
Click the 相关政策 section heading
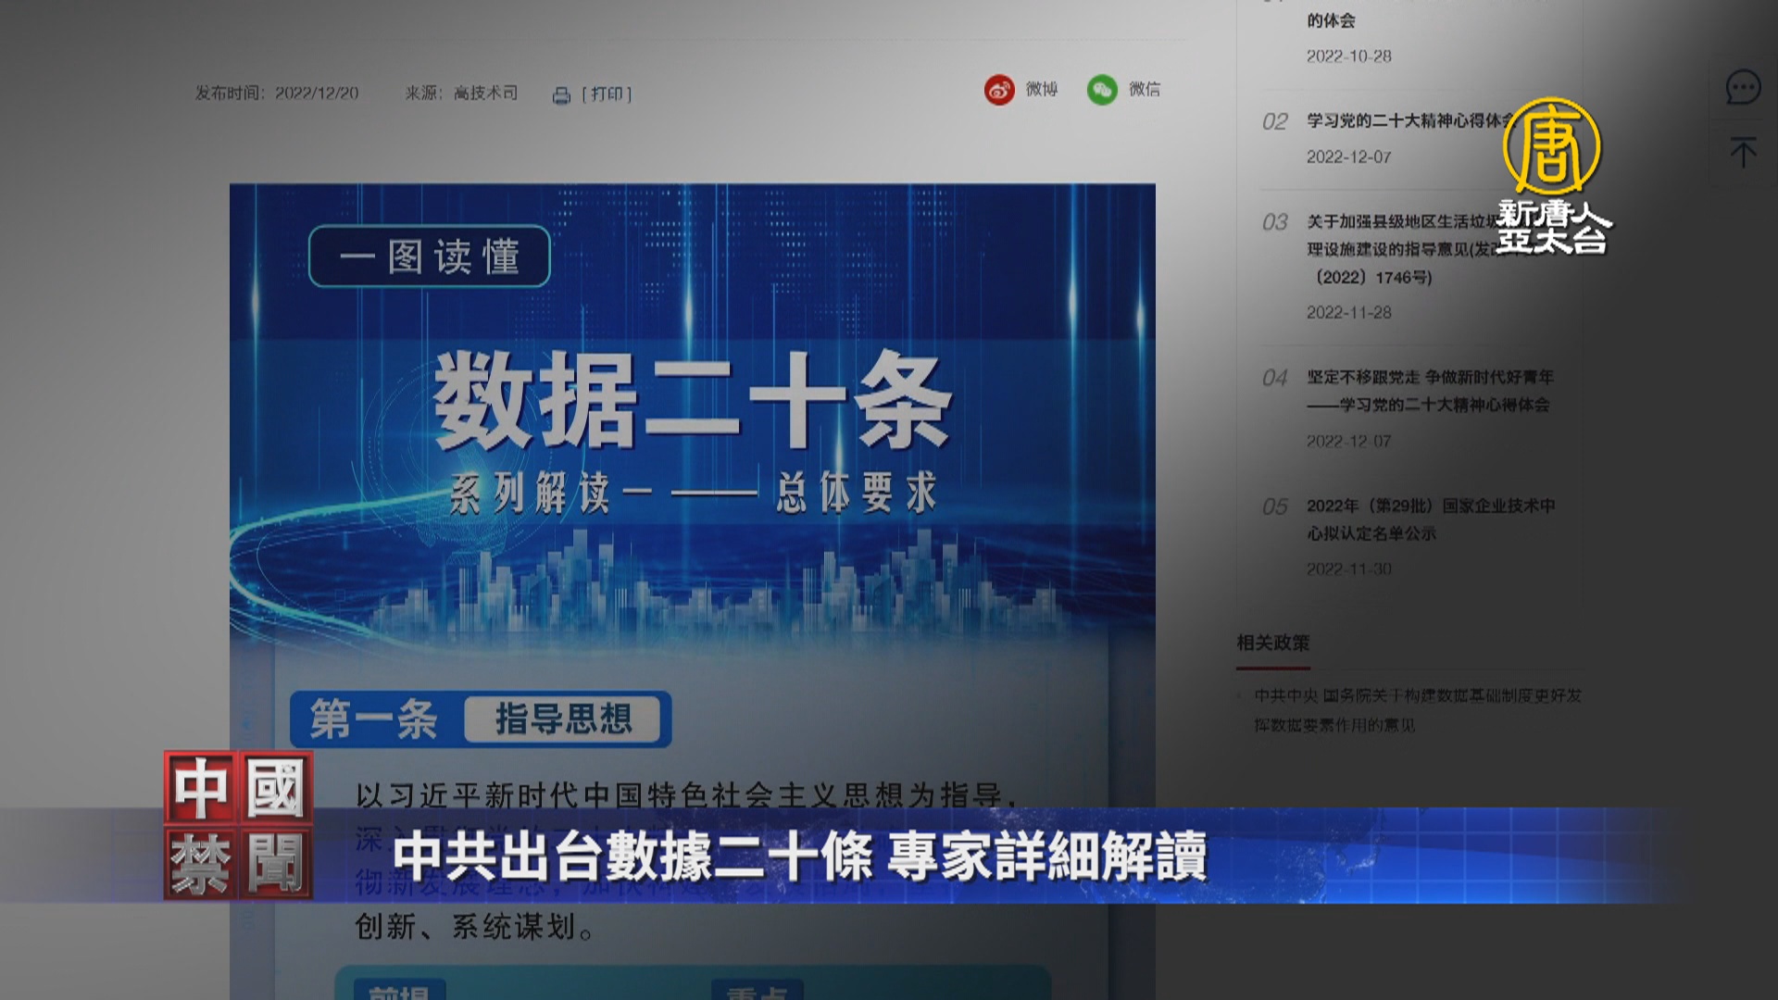click(x=1273, y=643)
